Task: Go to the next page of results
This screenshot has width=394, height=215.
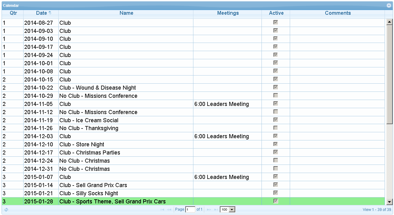Action: coord(209,210)
